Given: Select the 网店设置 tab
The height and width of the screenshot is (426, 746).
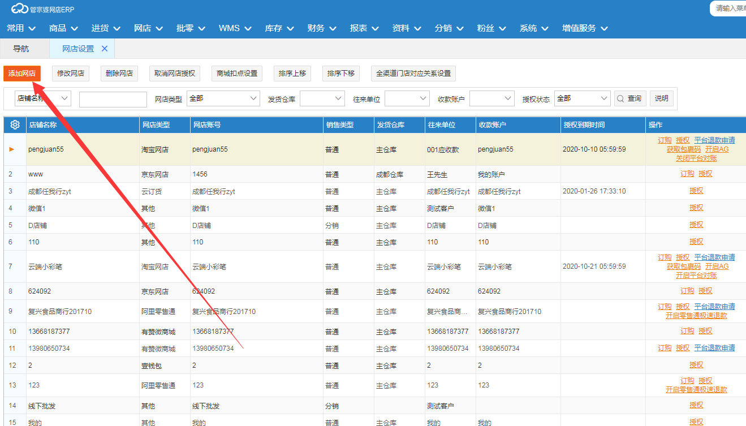Looking at the screenshot, I should 78,49.
